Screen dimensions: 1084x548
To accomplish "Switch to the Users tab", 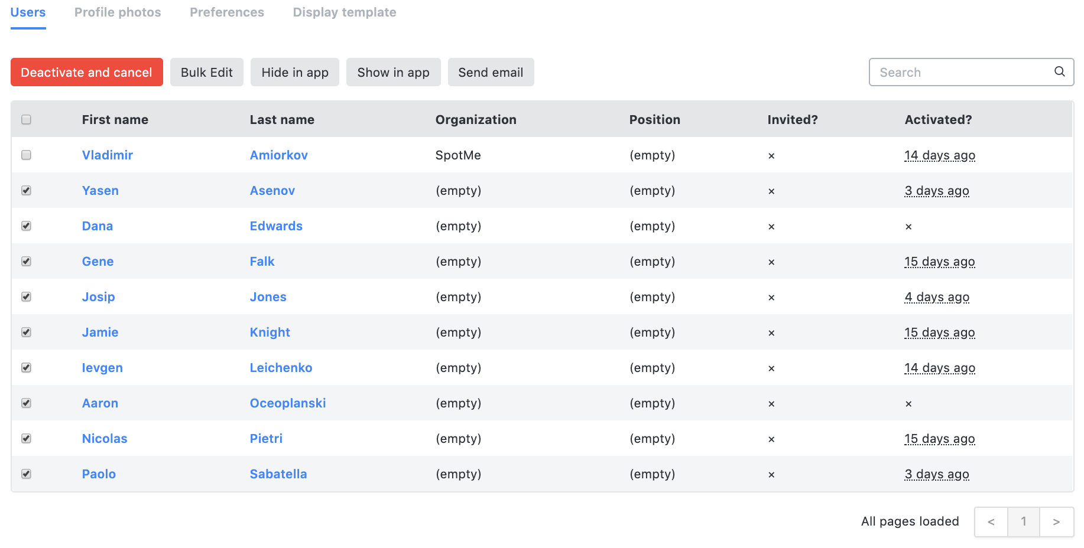I will click(28, 12).
